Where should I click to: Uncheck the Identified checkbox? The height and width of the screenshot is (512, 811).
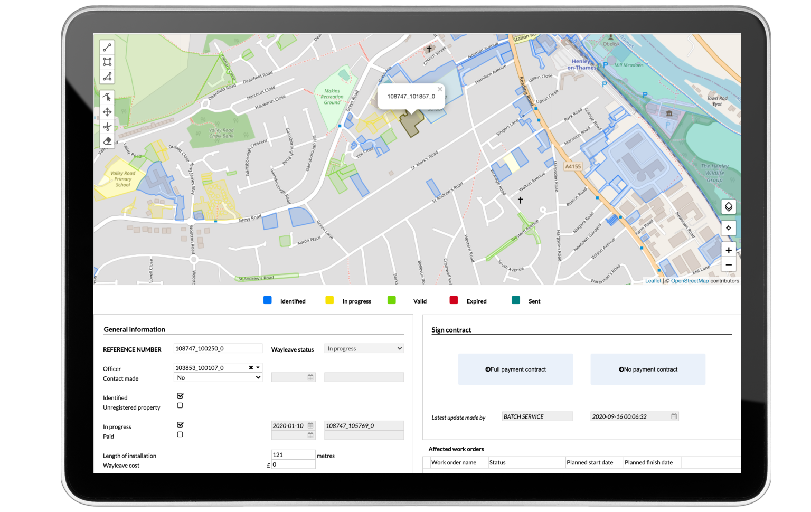coord(180,396)
